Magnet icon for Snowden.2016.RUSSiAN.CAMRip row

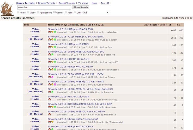click(x=50, y=107)
